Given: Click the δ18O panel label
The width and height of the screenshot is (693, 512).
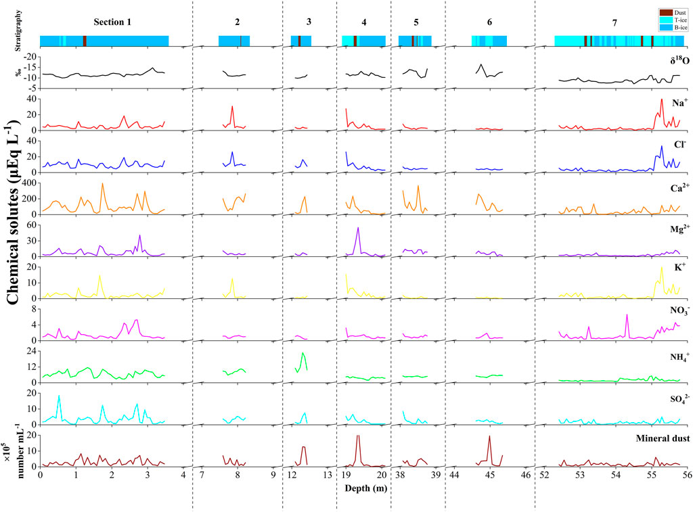Looking at the screenshot, I should pyautogui.click(x=679, y=60).
